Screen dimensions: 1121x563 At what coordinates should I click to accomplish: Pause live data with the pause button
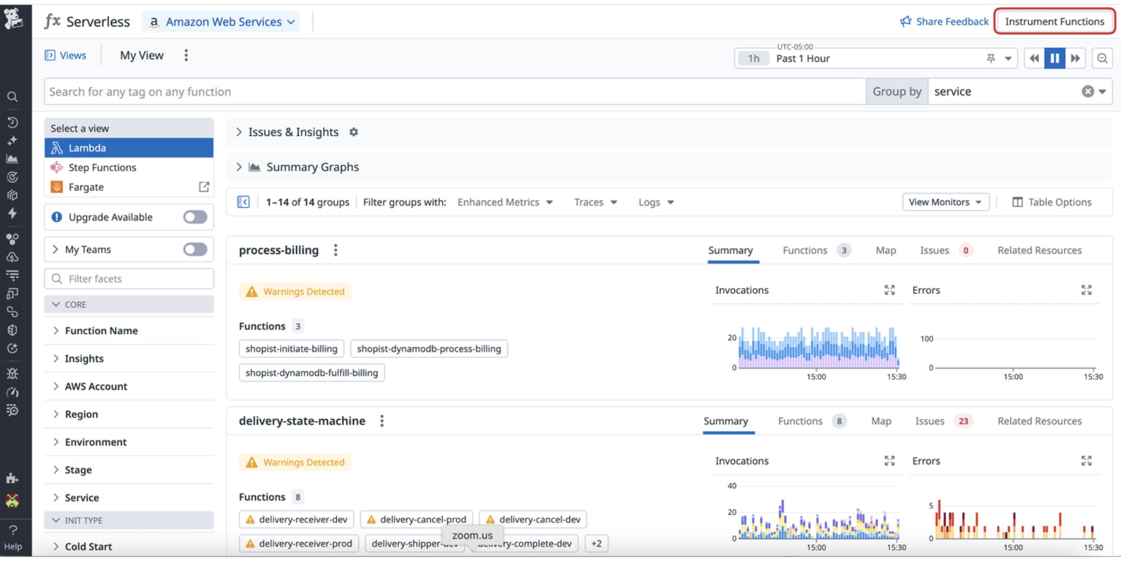(x=1054, y=58)
